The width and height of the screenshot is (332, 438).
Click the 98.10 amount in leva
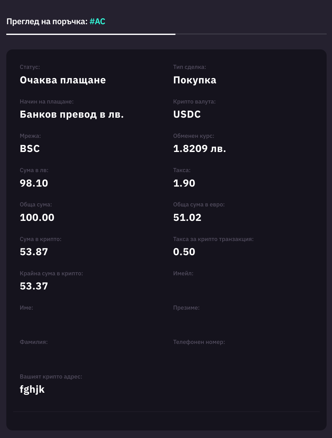(x=34, y=183)
